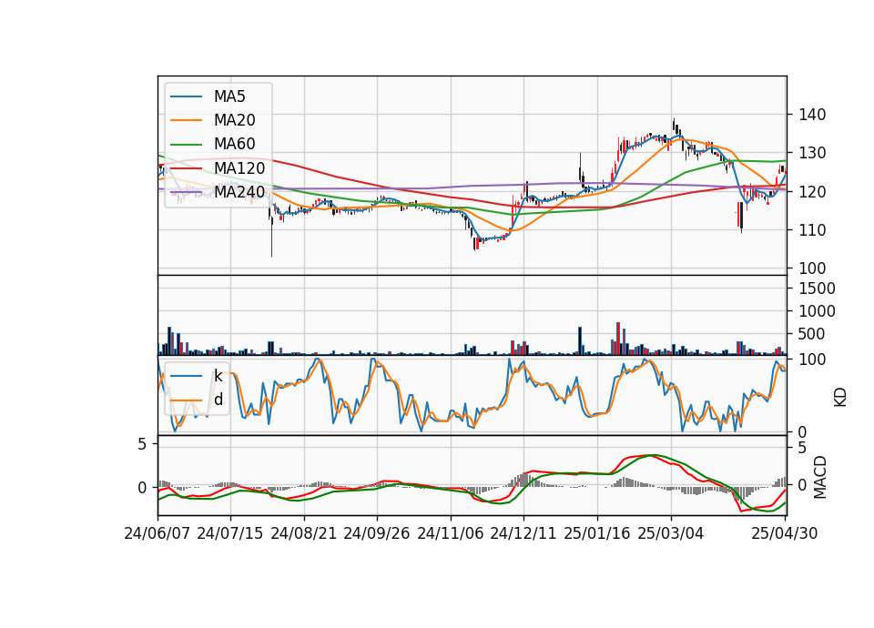Click the MACD axis title
874x628 pixels.
[819, 477]
